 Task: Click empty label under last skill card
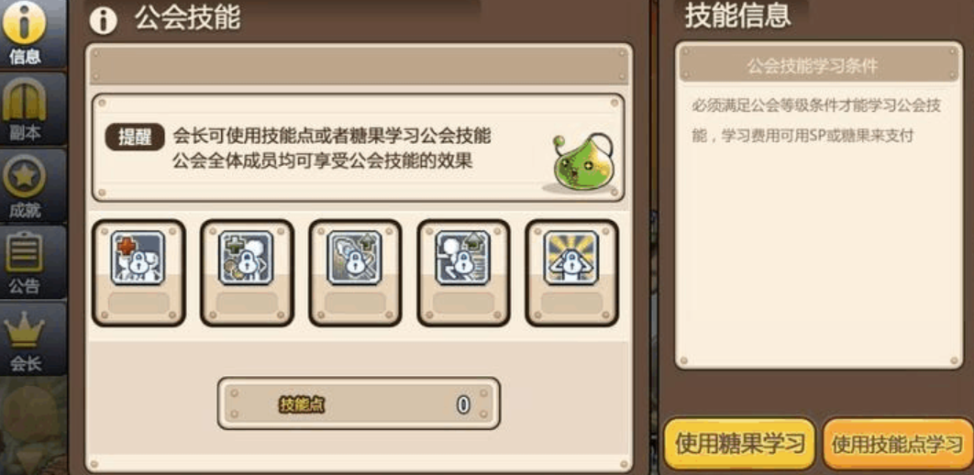(571, 304)
